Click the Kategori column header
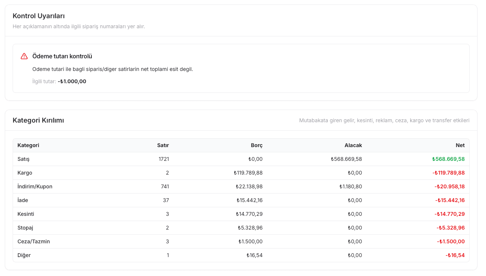Image resolution: width=486 pixels, height=276 pixels. point(28,145)
